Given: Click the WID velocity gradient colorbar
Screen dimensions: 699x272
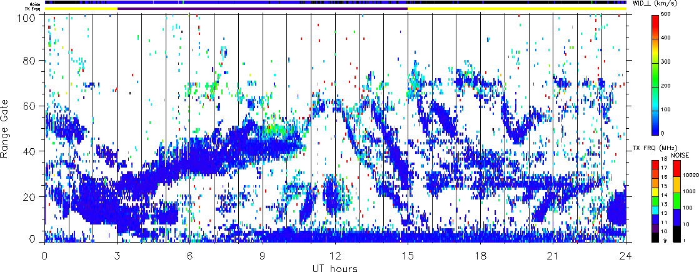Looking at the screenshot, I should [x=655, y=75].
